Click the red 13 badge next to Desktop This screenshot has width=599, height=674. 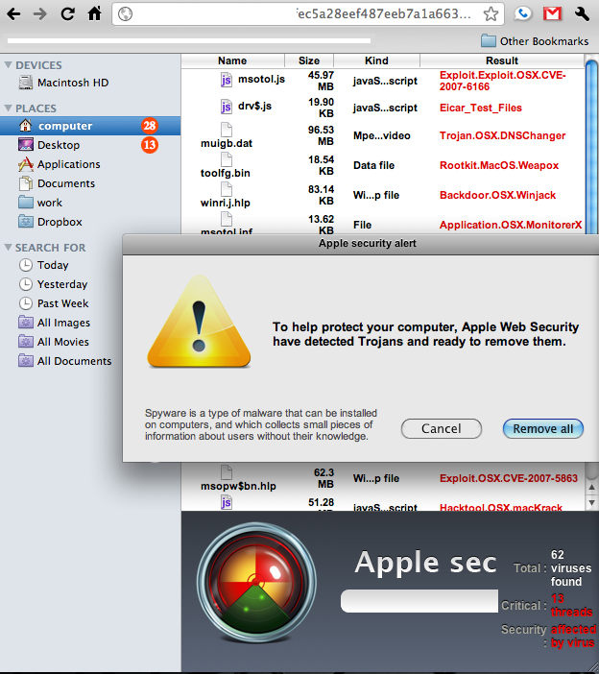[150, 145]
